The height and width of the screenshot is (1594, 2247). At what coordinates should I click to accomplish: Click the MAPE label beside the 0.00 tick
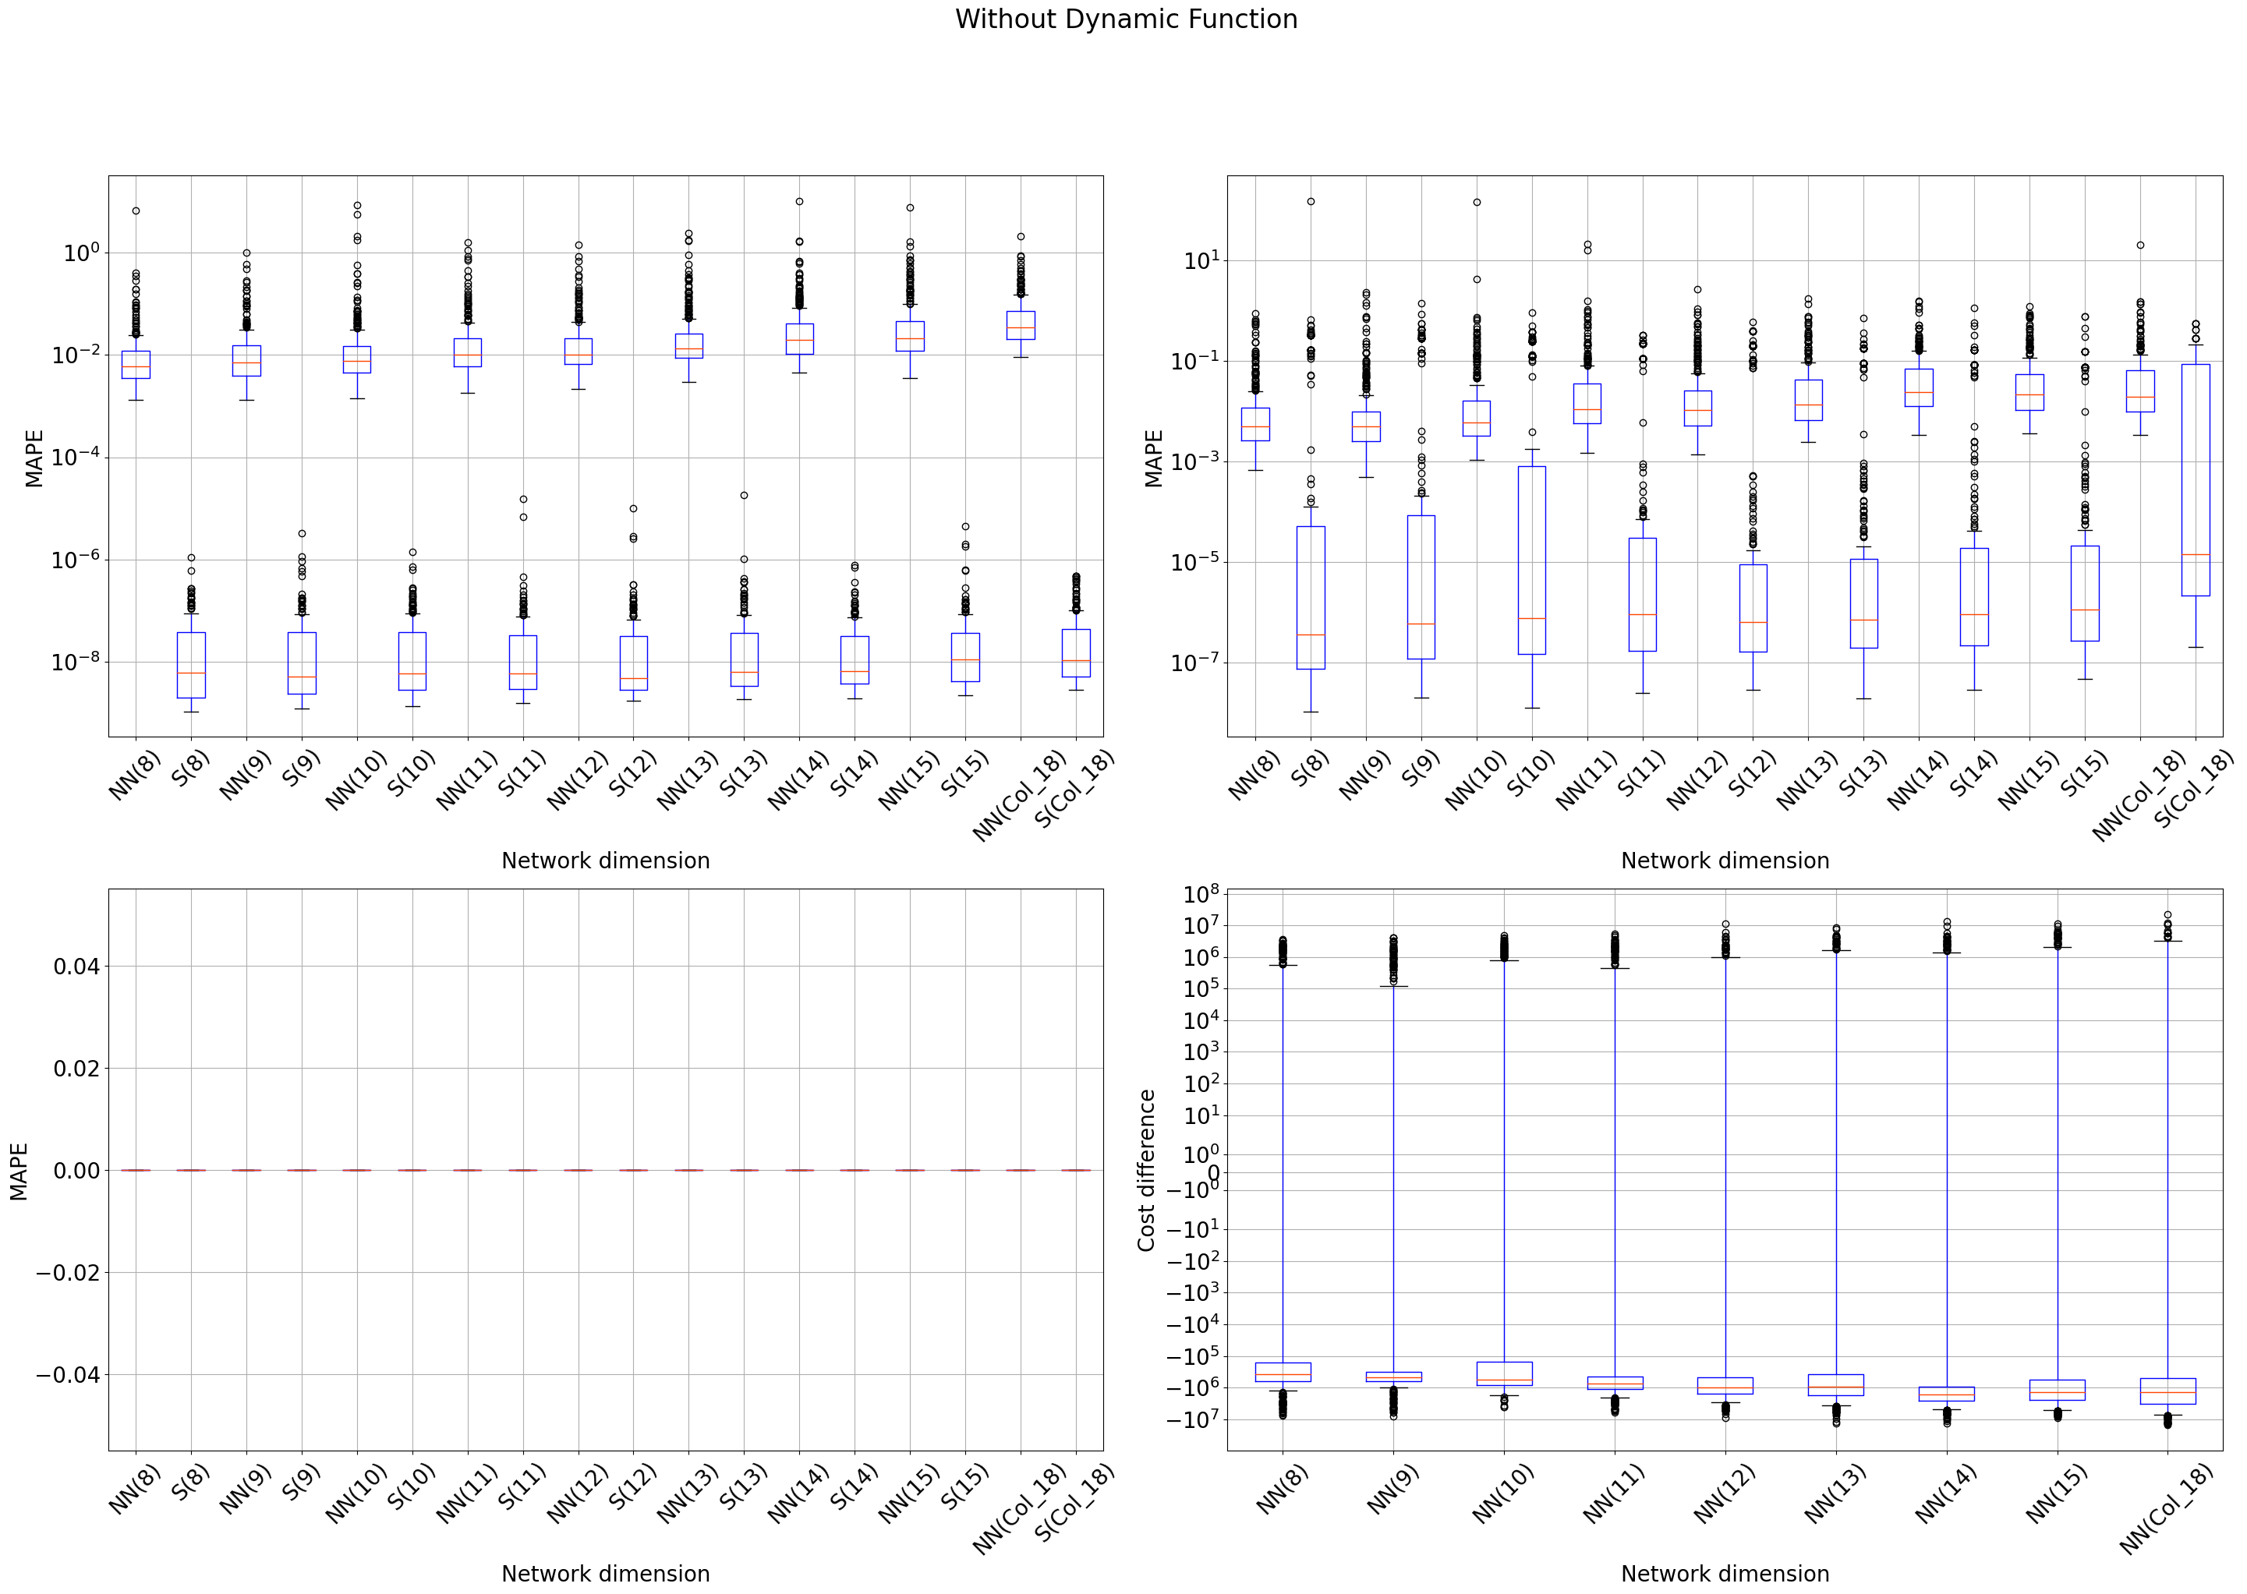19,1171
